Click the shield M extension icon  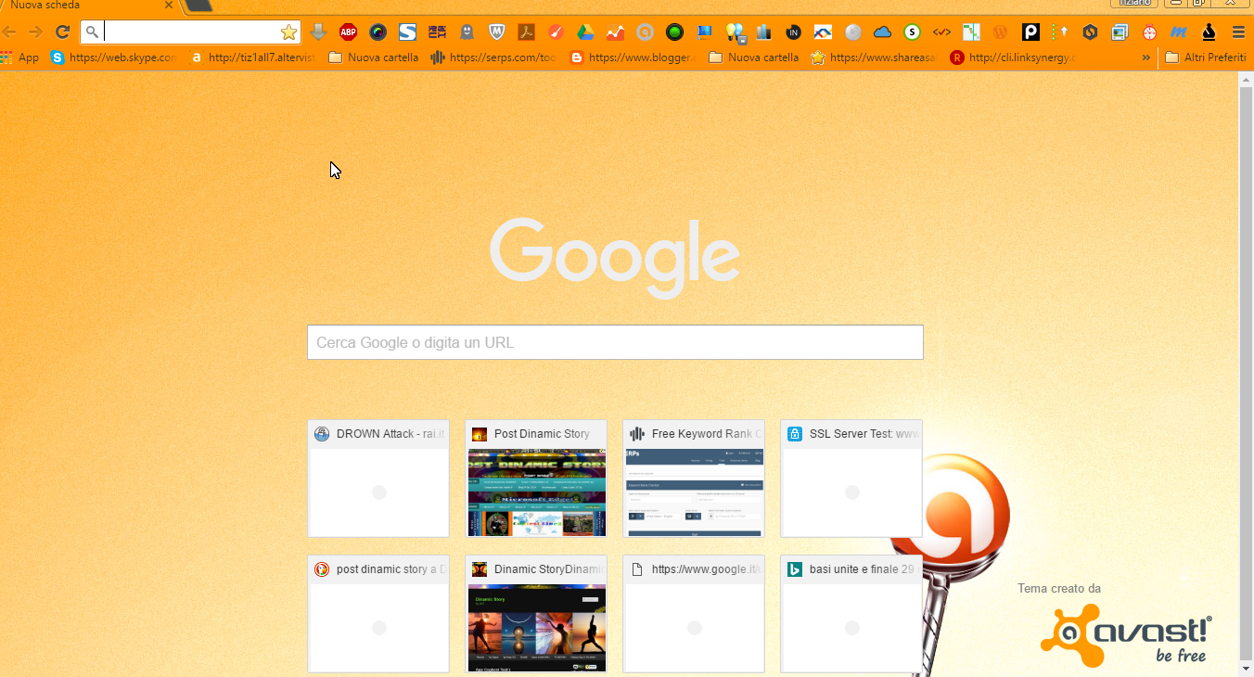coord(496,32)
